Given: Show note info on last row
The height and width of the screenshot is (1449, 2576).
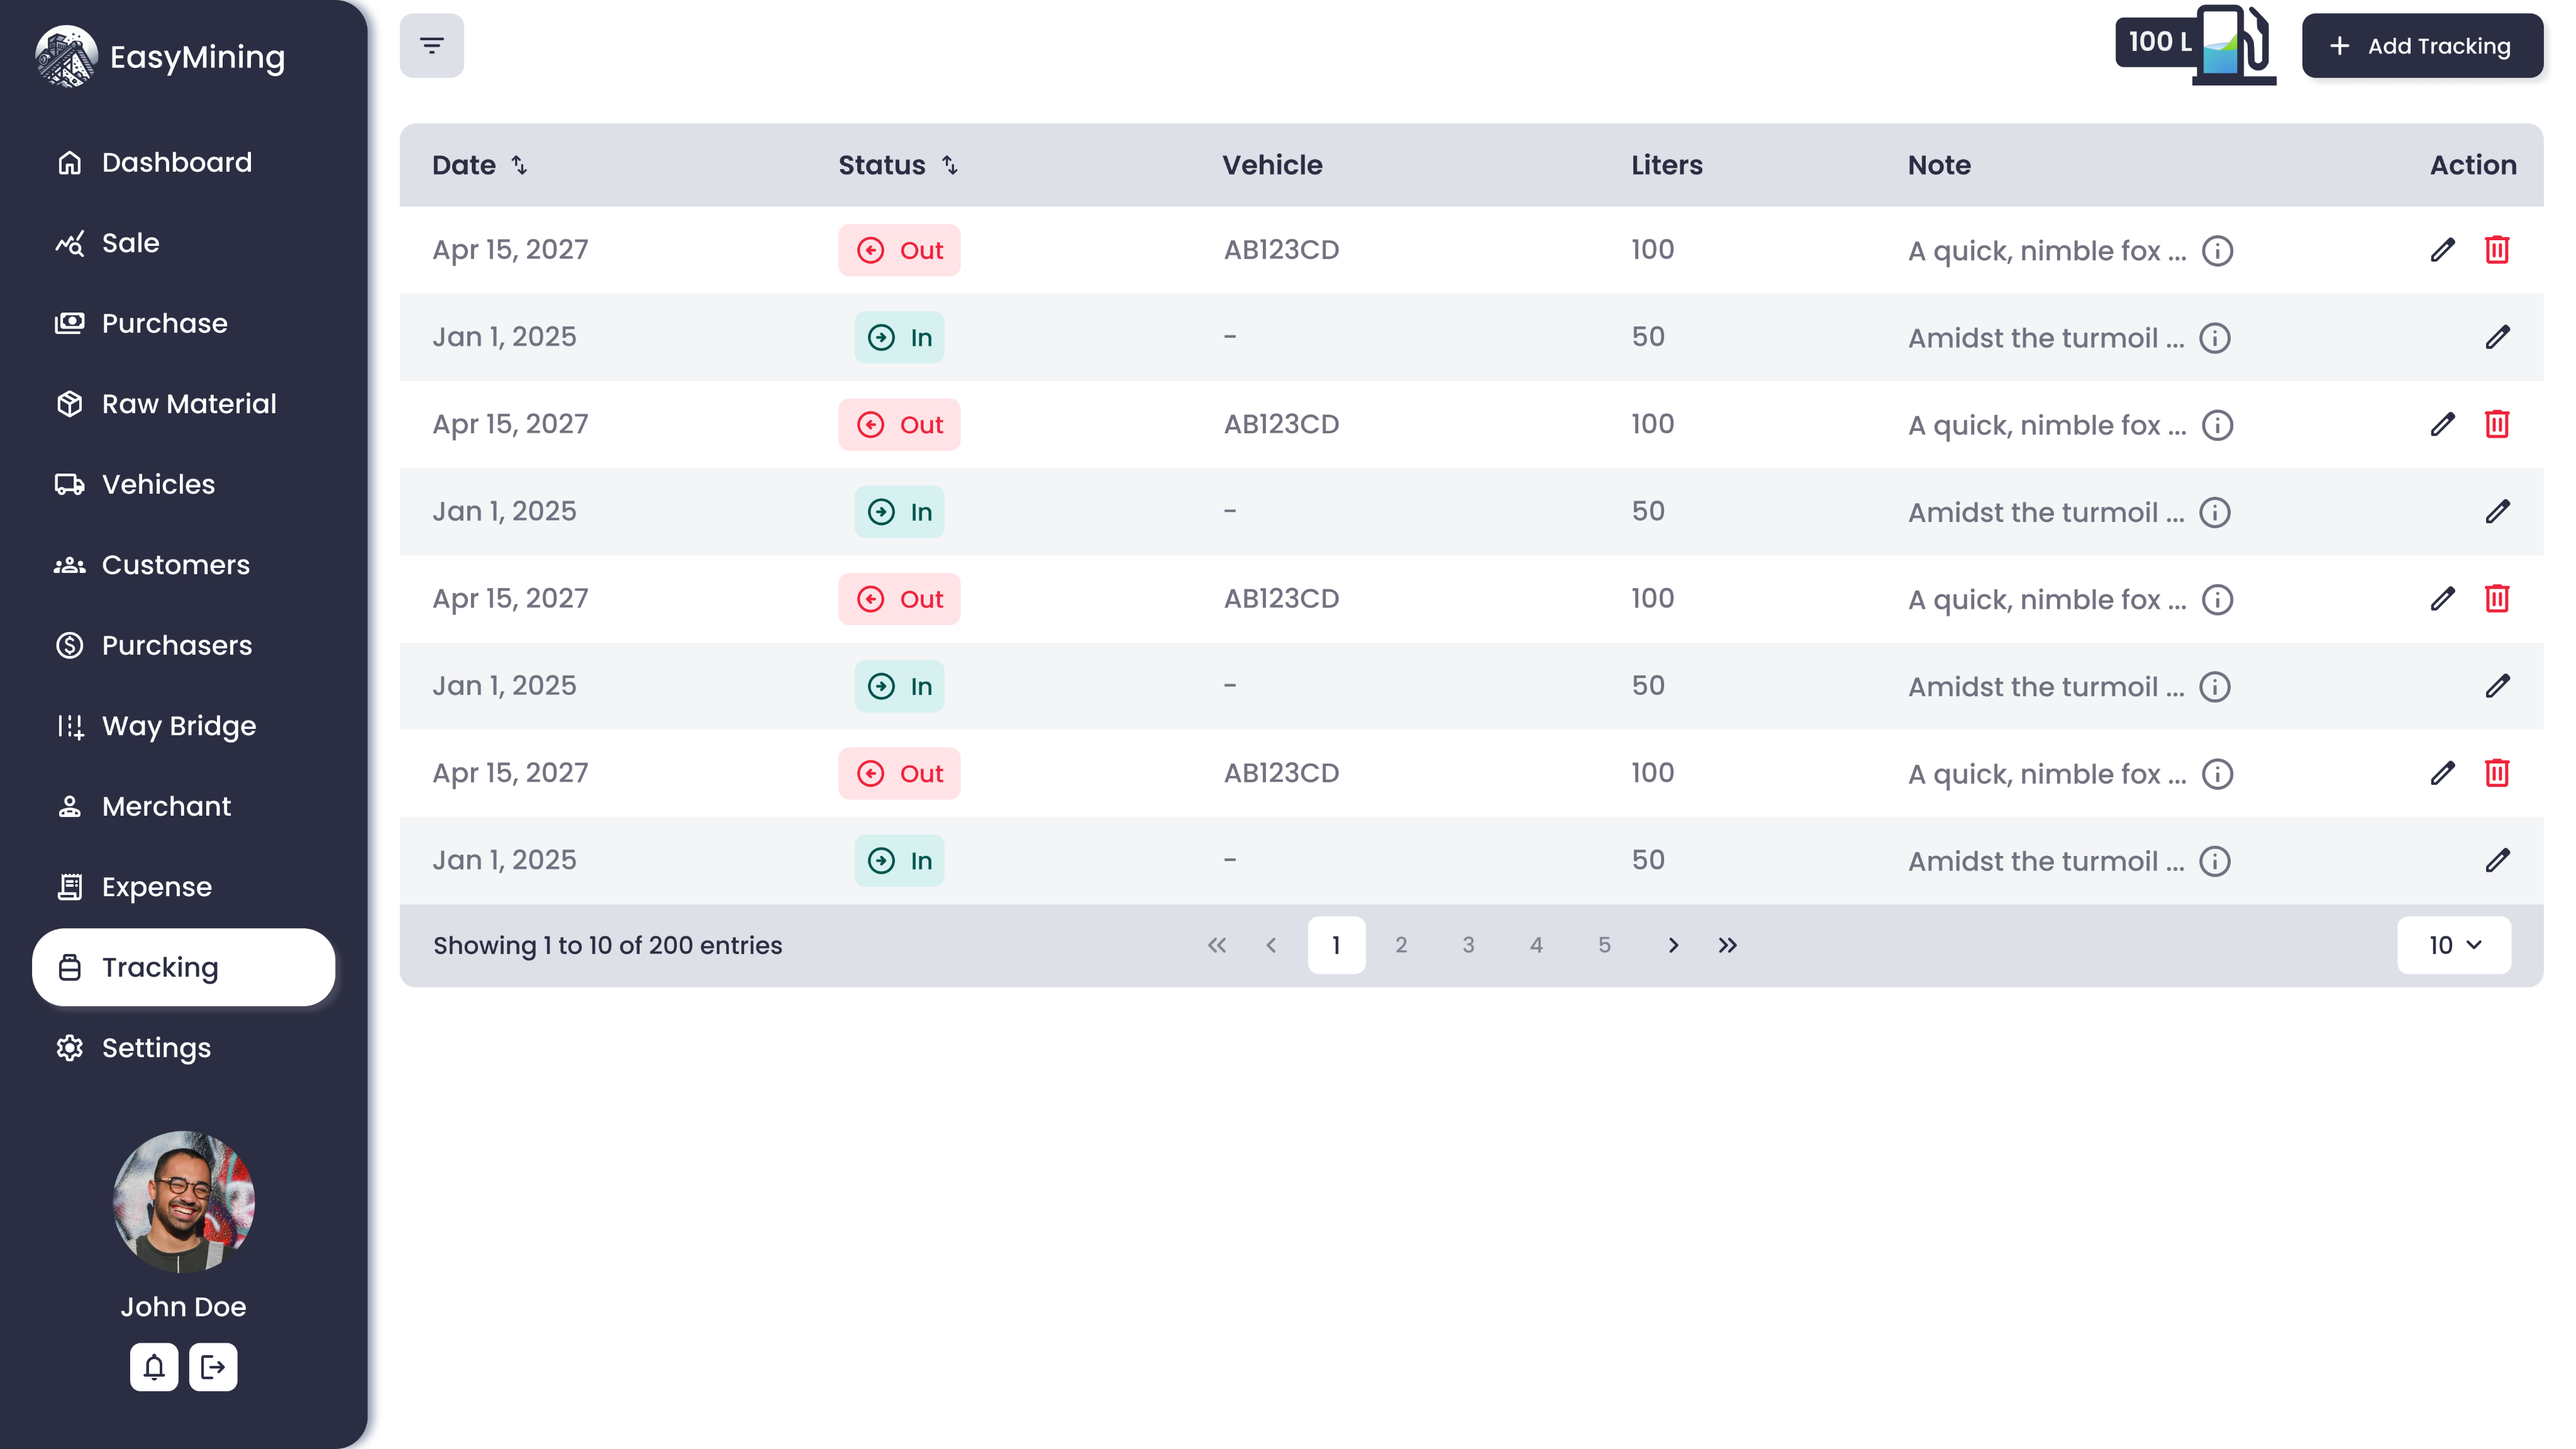Looking at the screenshot, I should coord(2215,861).
